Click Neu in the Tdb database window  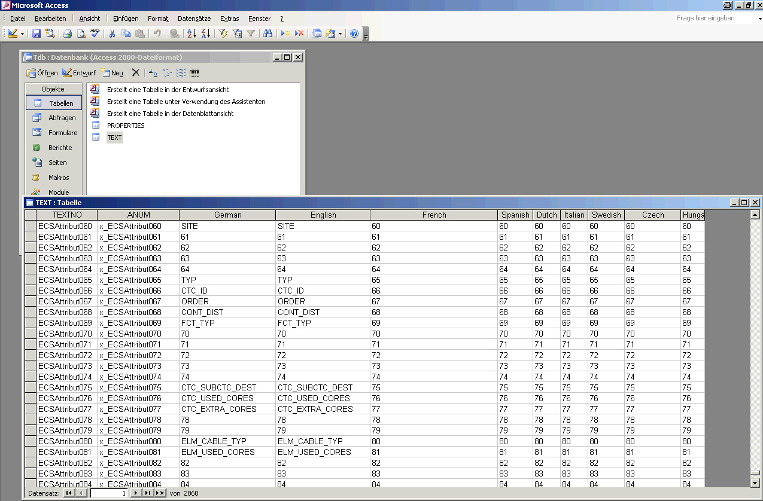[112, 73]
